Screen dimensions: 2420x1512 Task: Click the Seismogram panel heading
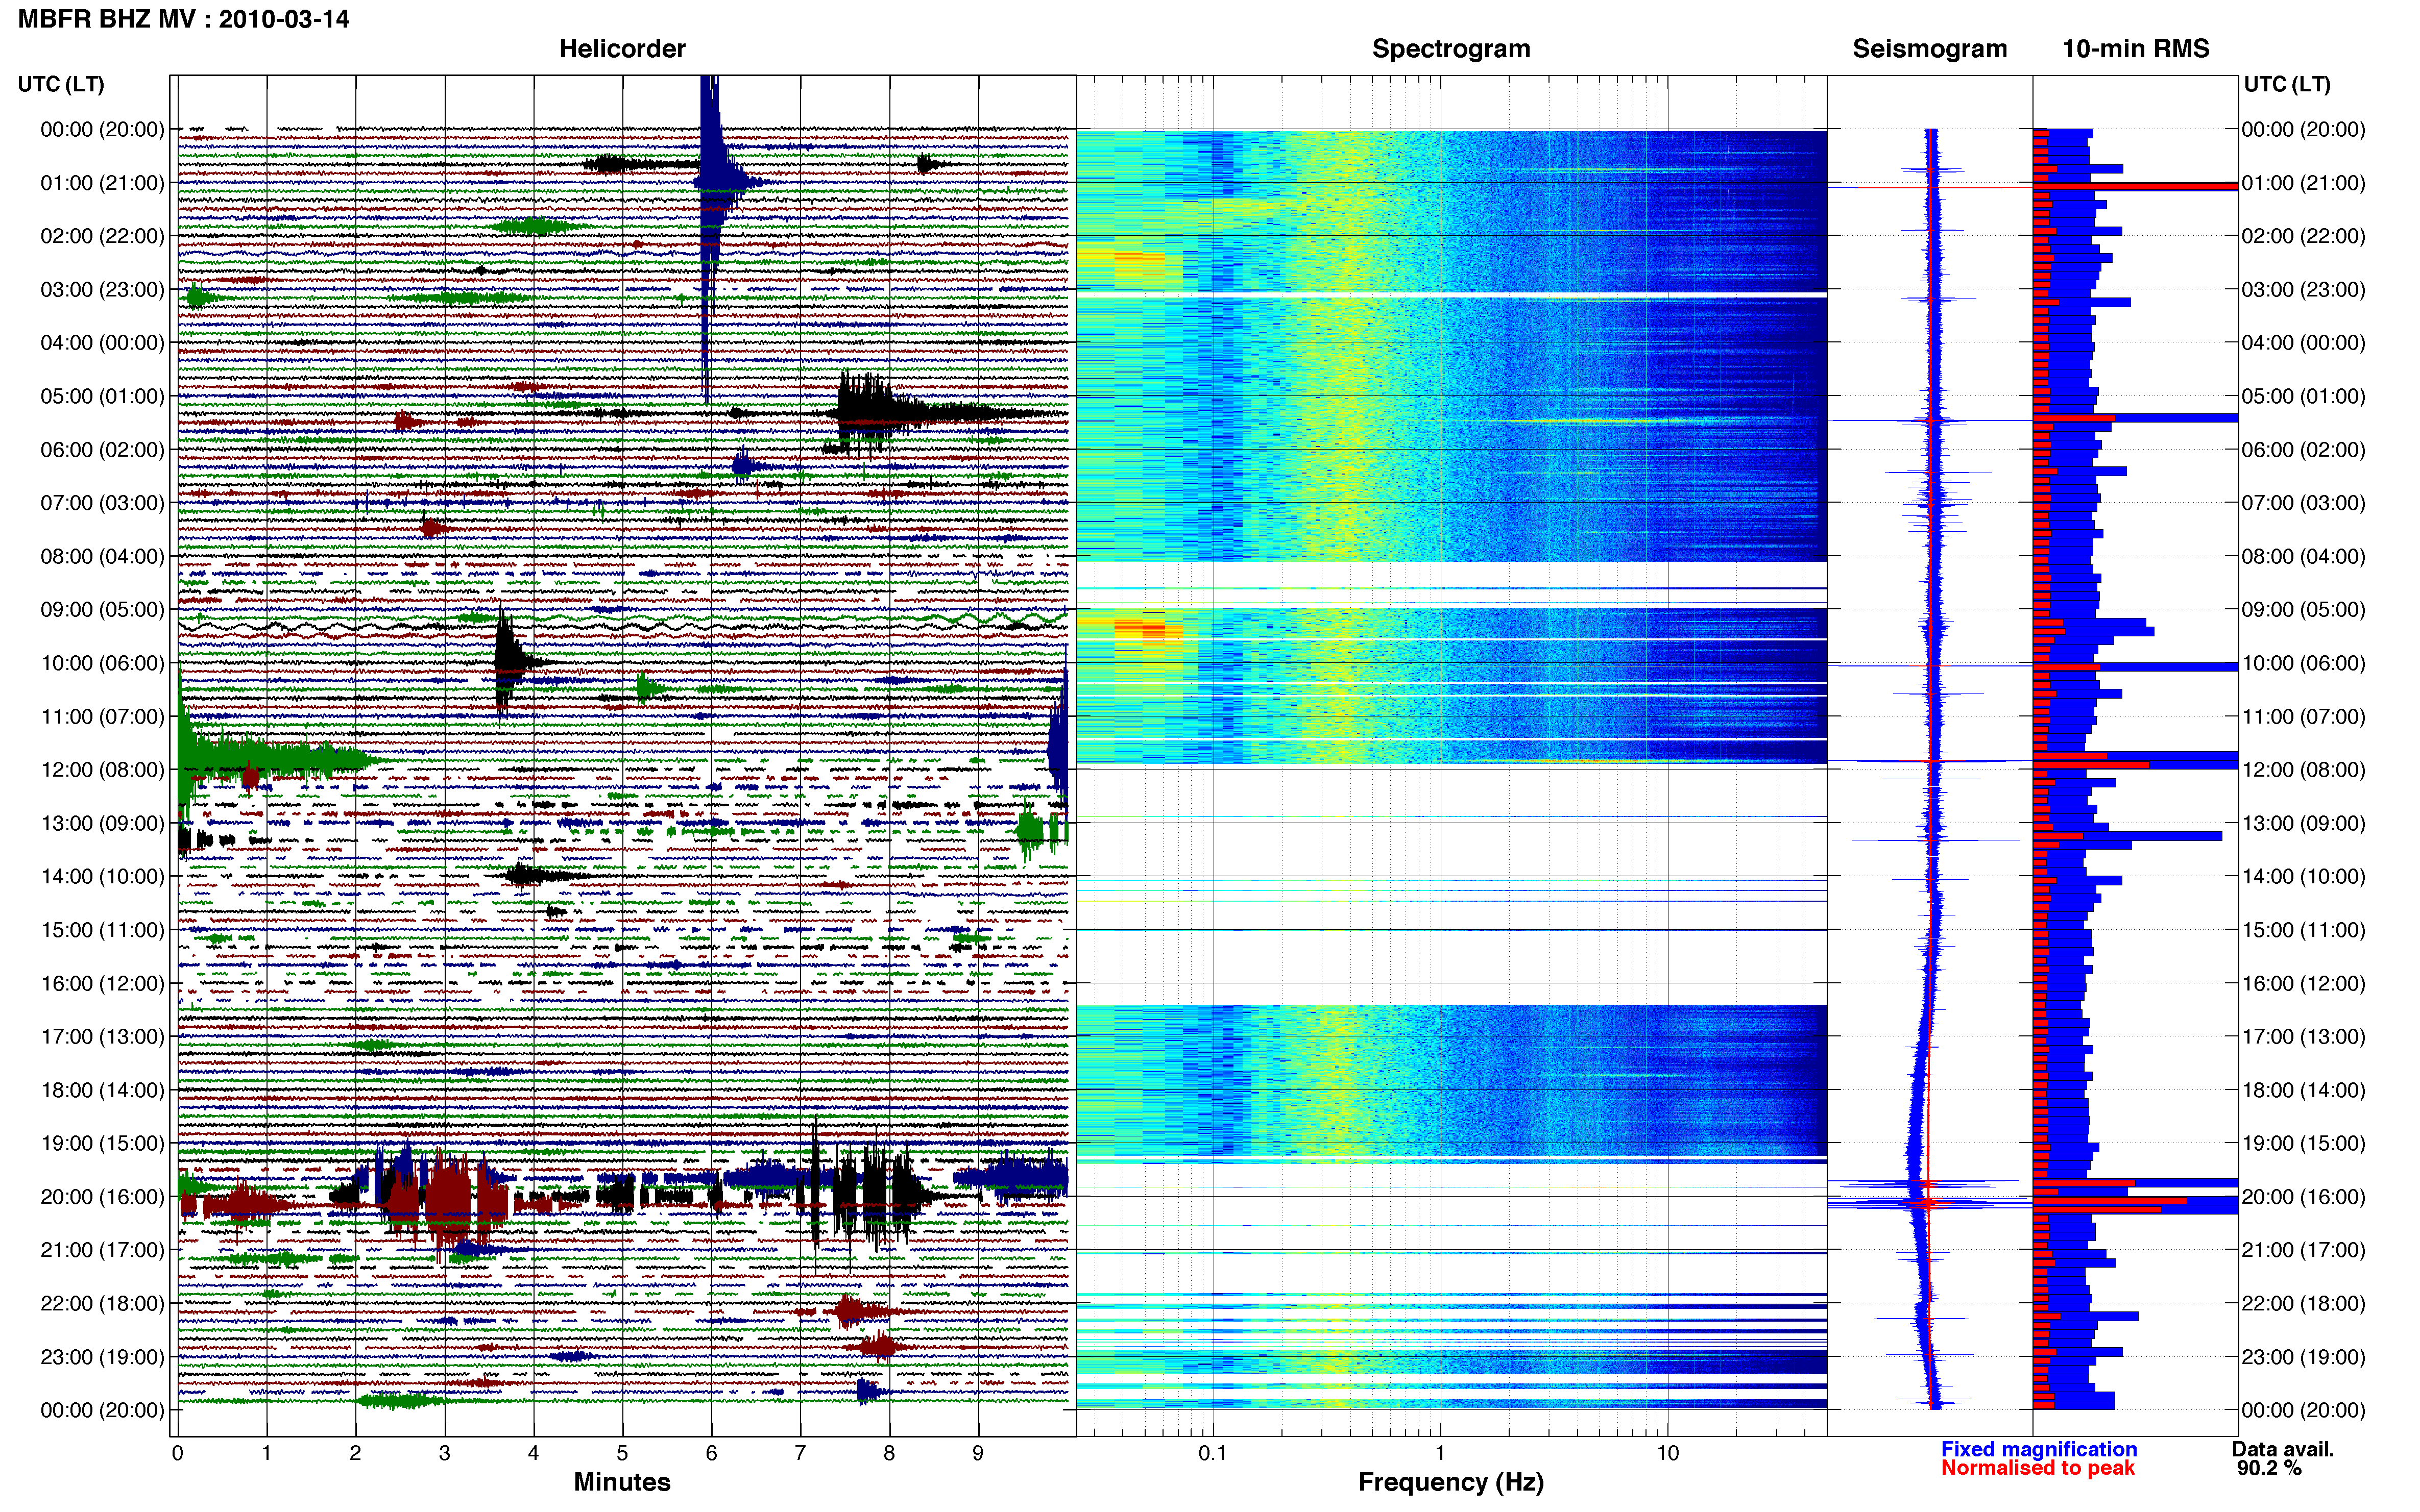pos(1930,49)
